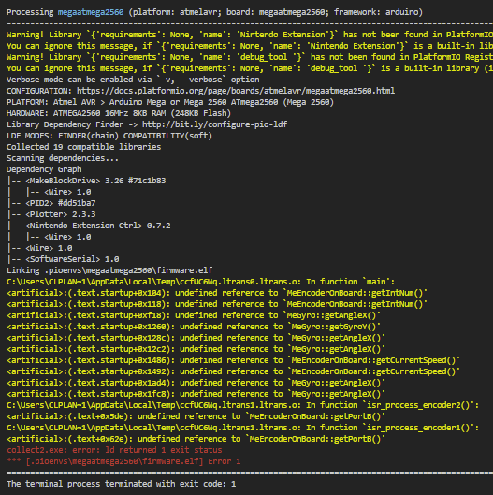Click the .text.startup+0x1492 getCurrentSpeed error line

tap(233, 371)
